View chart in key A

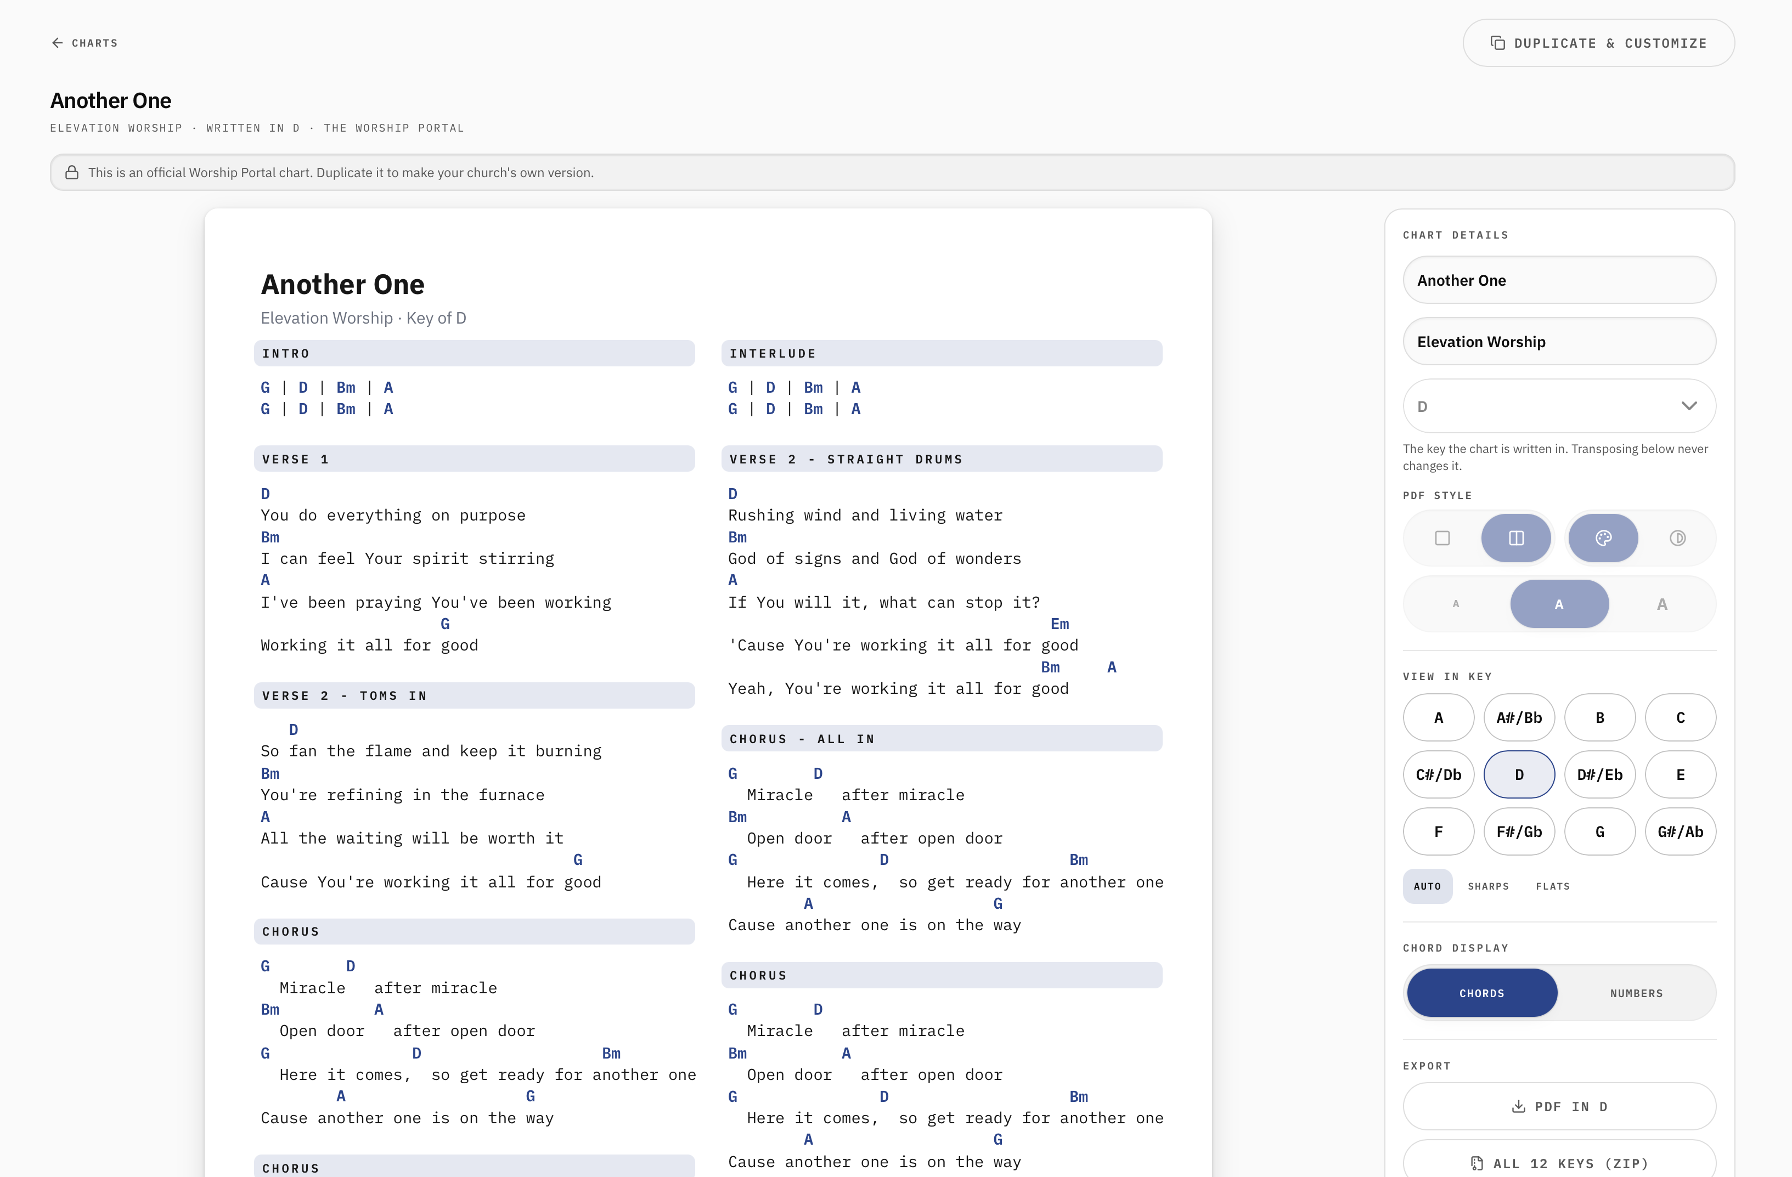point(1438,717)
